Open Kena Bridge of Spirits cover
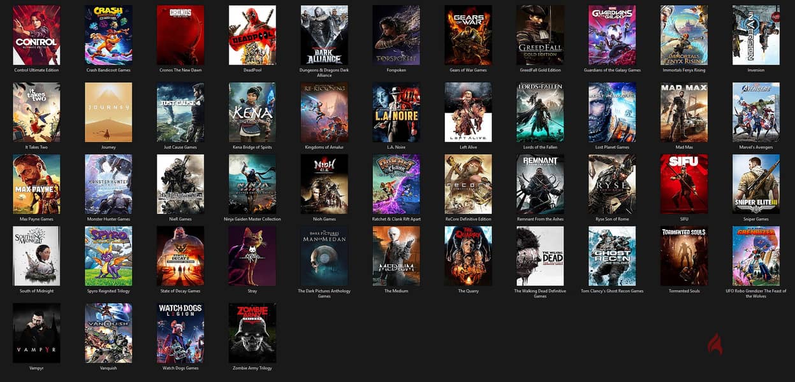The image size is (795, 382). [x=252, y=112]
